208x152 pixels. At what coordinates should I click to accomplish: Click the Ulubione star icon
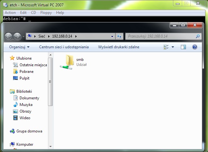pos(12,58)
